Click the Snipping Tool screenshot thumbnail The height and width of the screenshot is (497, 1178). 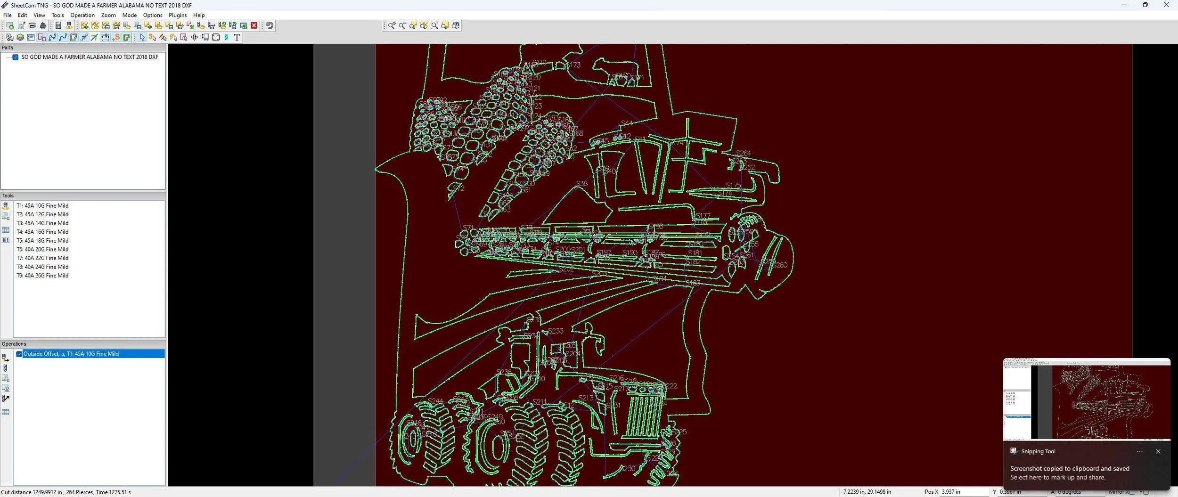click(1087, 399)
